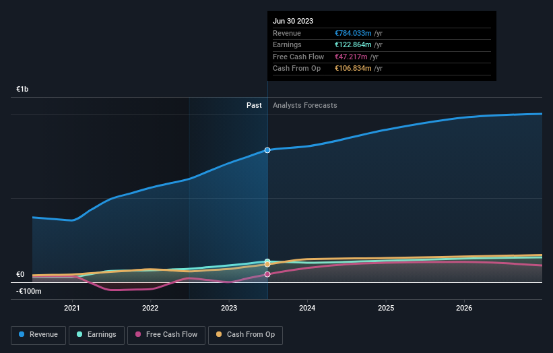Click the teal Earnings data point marker

267,261
